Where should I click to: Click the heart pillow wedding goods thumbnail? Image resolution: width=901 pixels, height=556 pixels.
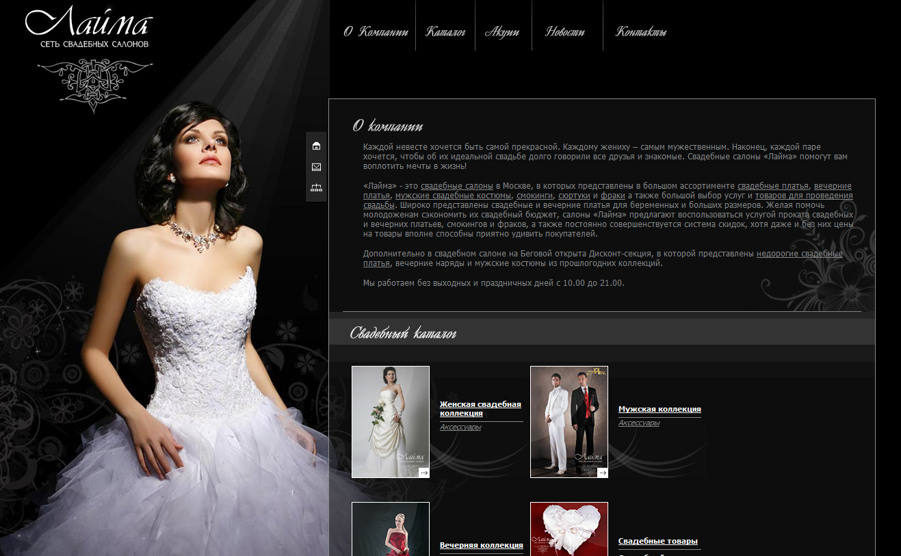569,529
